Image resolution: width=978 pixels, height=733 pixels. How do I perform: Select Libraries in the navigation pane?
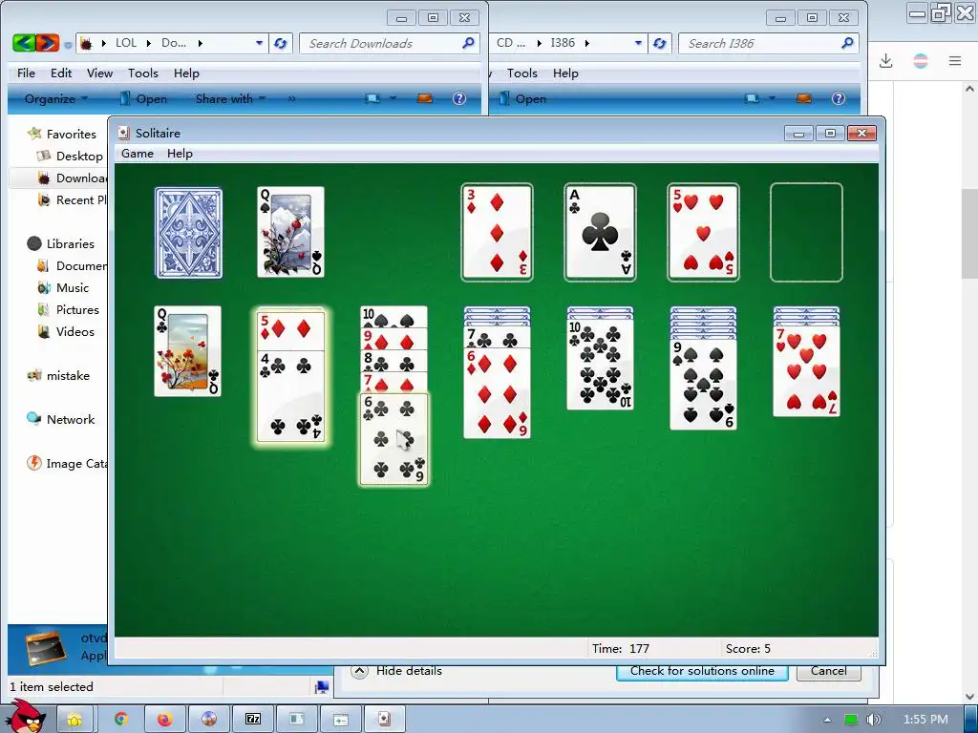(60, 243)
